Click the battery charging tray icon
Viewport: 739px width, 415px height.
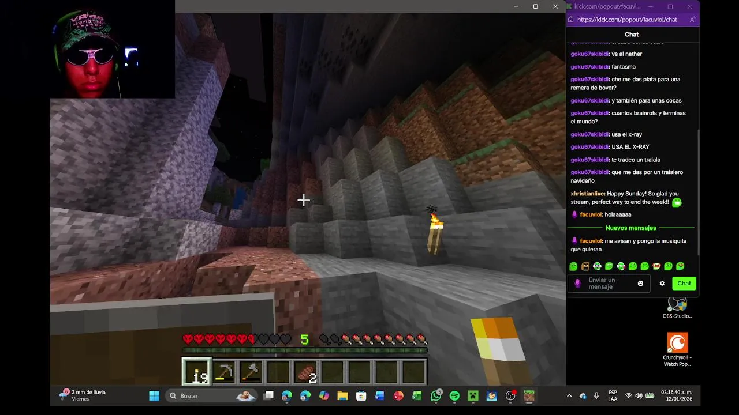point(650,396)
